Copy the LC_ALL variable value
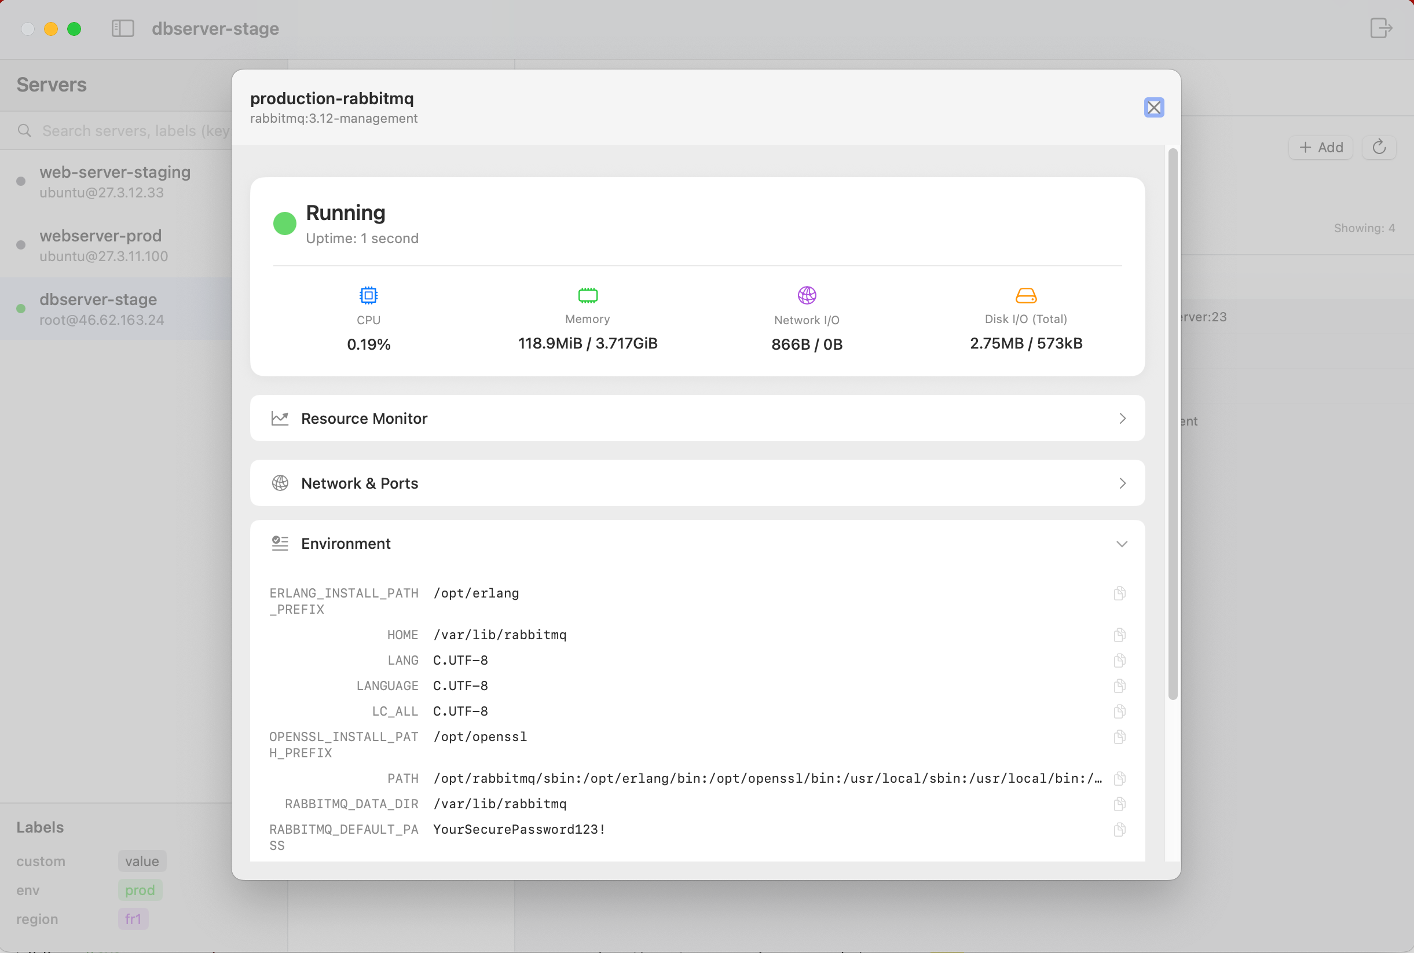The image size is (1414, 953). coord(1119,711)
